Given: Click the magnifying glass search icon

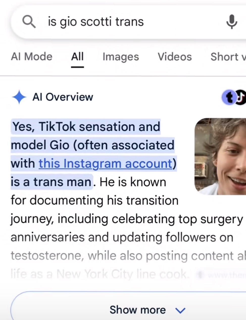Looking at the screenshot, I should (x=29, y=21).
